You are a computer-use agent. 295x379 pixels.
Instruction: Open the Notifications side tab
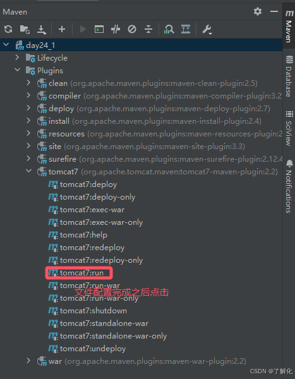[x=289, y=186]
